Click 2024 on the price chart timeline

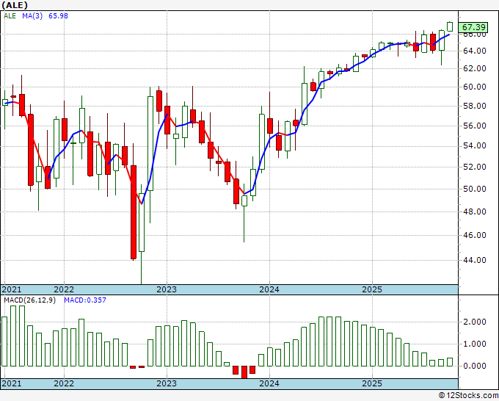click(269, 289)
